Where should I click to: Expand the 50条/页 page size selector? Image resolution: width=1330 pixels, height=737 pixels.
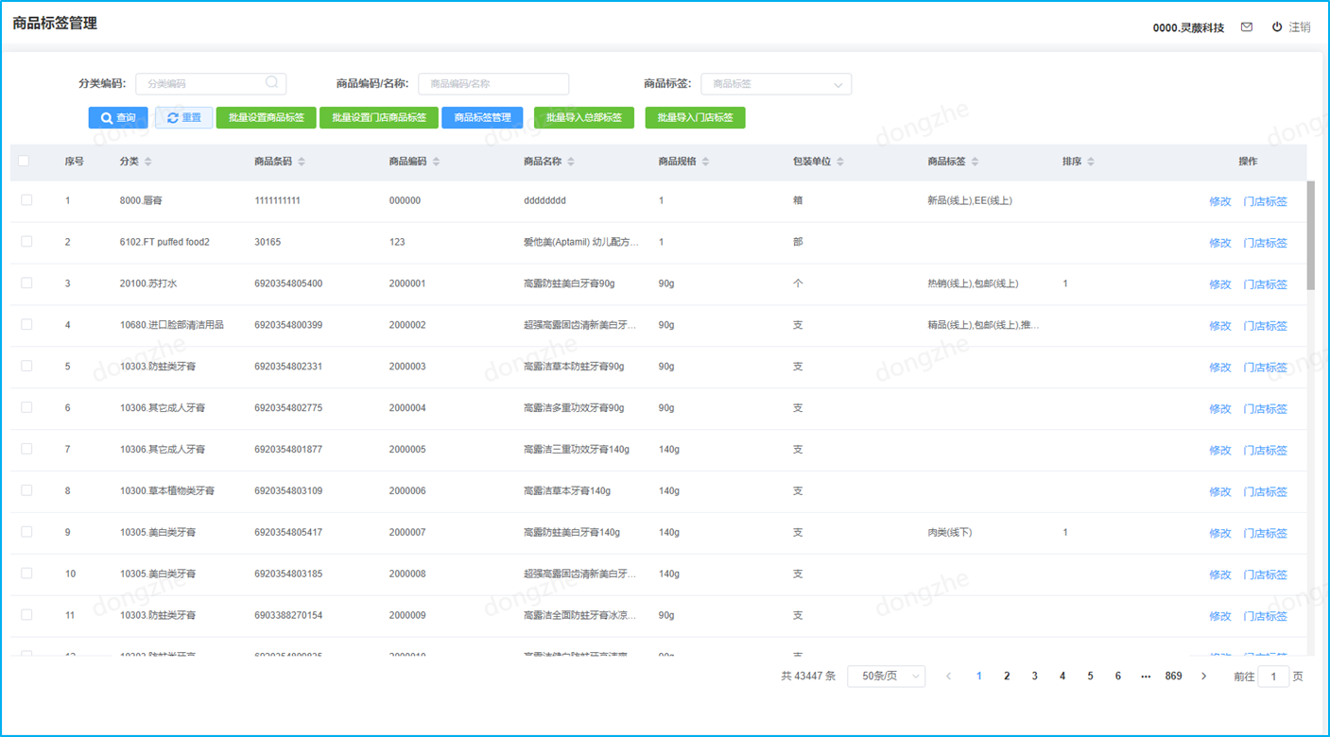(886, 677)
